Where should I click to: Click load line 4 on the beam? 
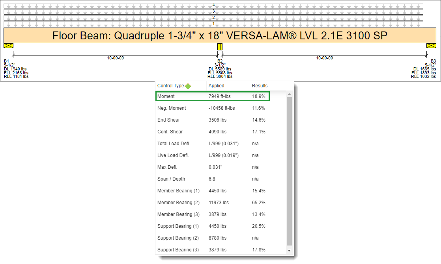point(213,6)
